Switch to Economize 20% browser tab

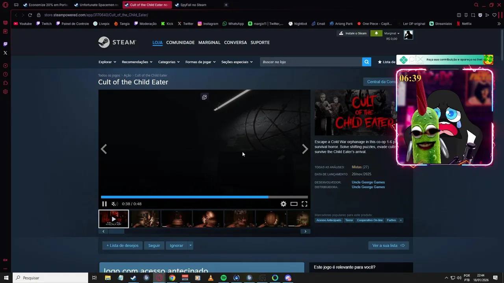tap(46, 5)
